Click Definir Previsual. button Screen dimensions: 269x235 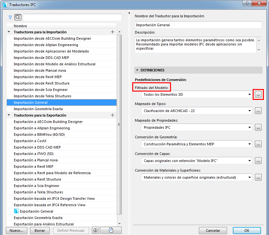click(x=71, y=231)
